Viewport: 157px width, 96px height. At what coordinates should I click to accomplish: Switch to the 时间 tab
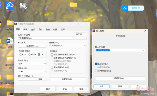(x=55, y=30)
